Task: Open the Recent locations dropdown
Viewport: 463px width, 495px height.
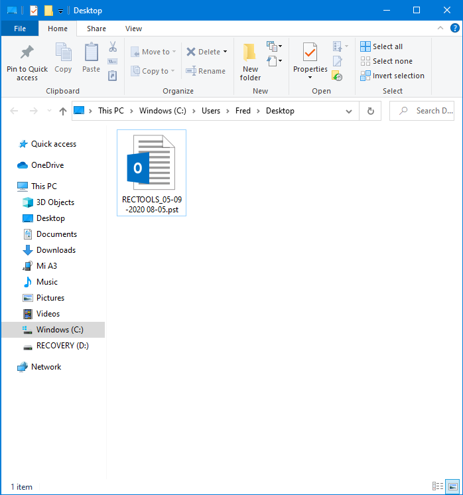Action: click(49, 111)
